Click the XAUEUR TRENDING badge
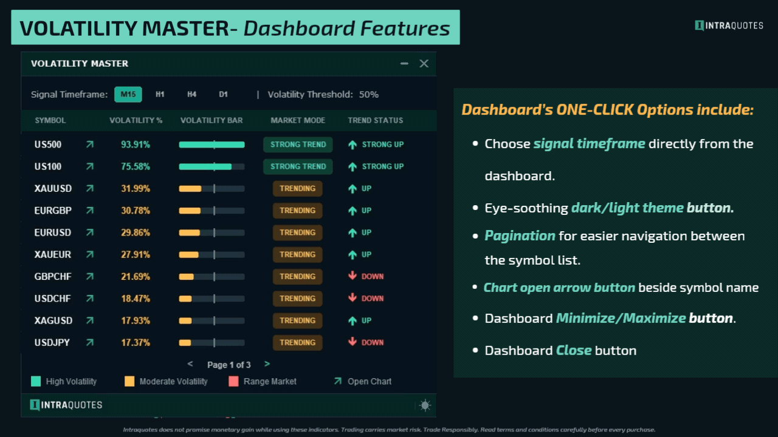This screenshot has height=437, width=778. [x=298, y=254]
